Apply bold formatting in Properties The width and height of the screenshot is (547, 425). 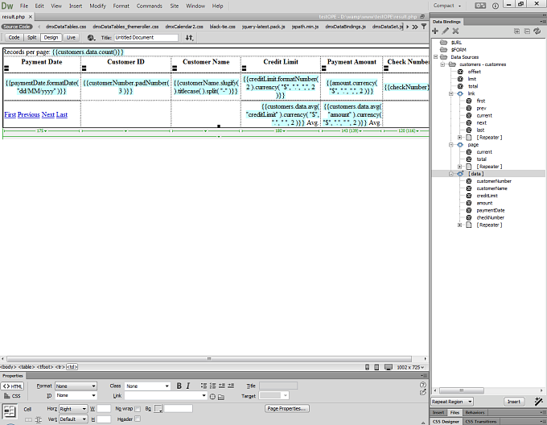pyautogui.click(x=179, y=386)
